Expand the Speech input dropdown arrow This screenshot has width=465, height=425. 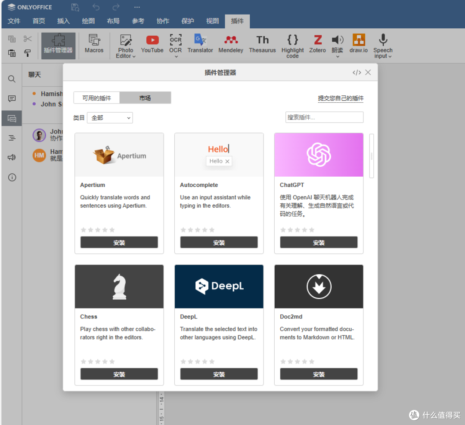[390, 56]
